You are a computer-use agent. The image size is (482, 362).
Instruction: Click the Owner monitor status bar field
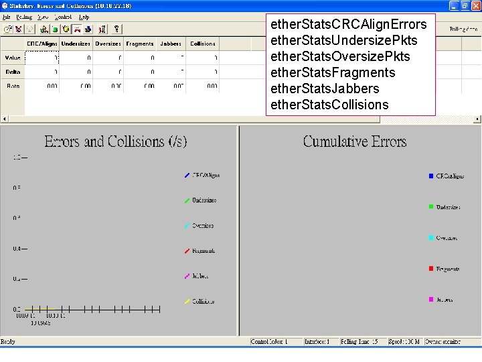point(452,342)
